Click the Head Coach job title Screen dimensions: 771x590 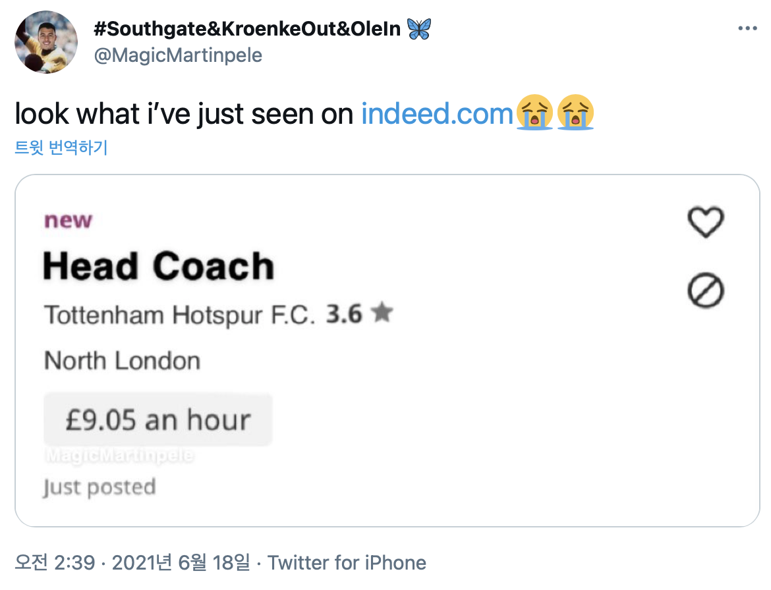158,267
